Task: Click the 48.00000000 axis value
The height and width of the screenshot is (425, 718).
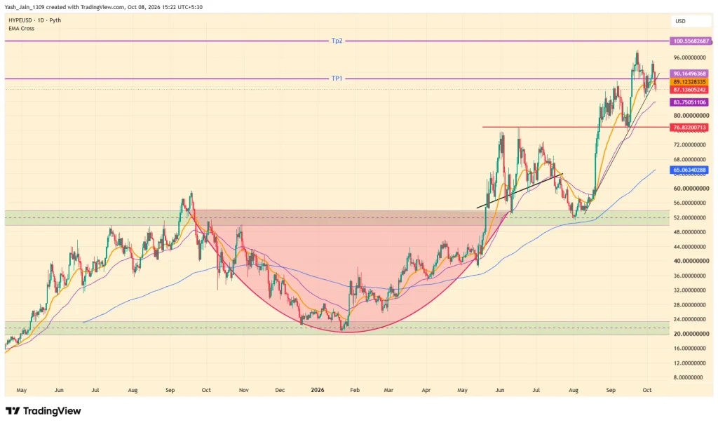Action: (x=691, y=232)
